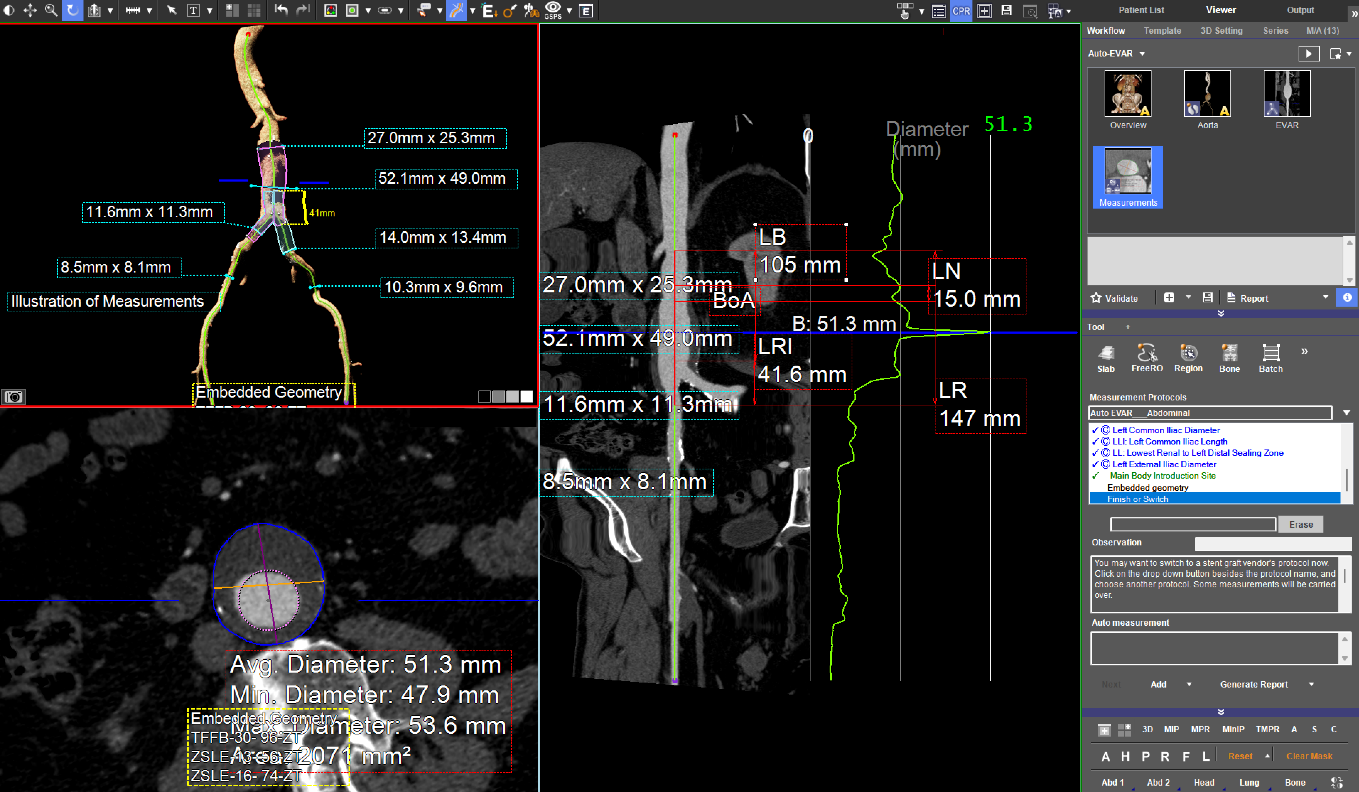Click the undo arrow icon
Screen dimensions: 1359x792
click(x=281, y=10)
